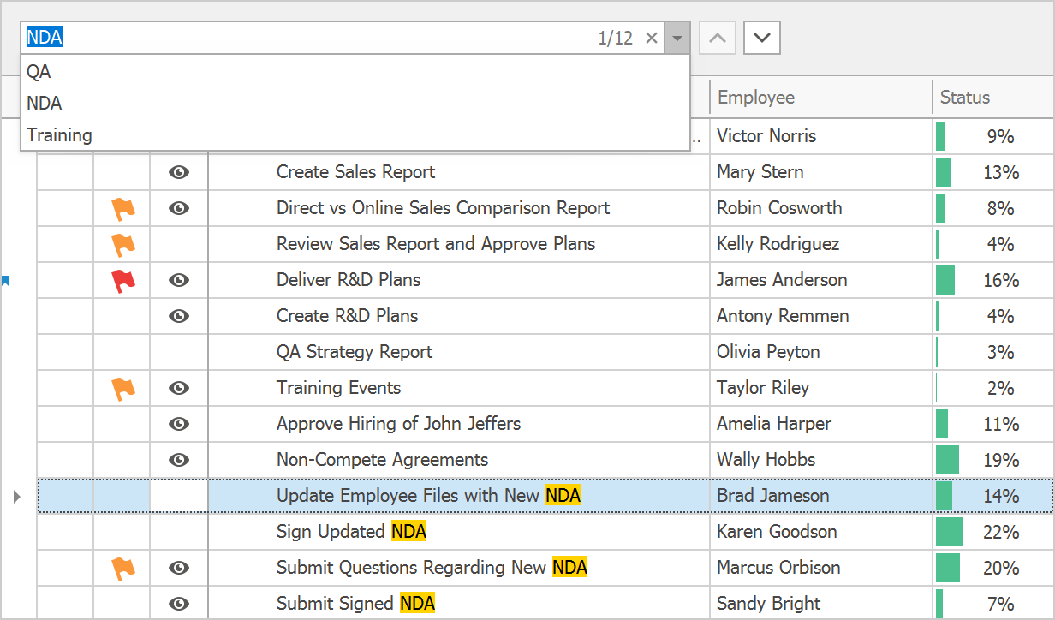Click orange flag on Review Sales Report row

(x=123, y=245)
